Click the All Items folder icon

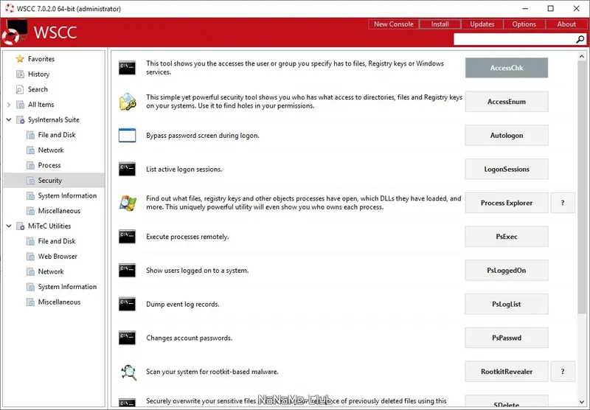point(21,105)
